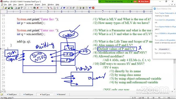Click the 'ln 19' status bar entry

click(134, 98)
